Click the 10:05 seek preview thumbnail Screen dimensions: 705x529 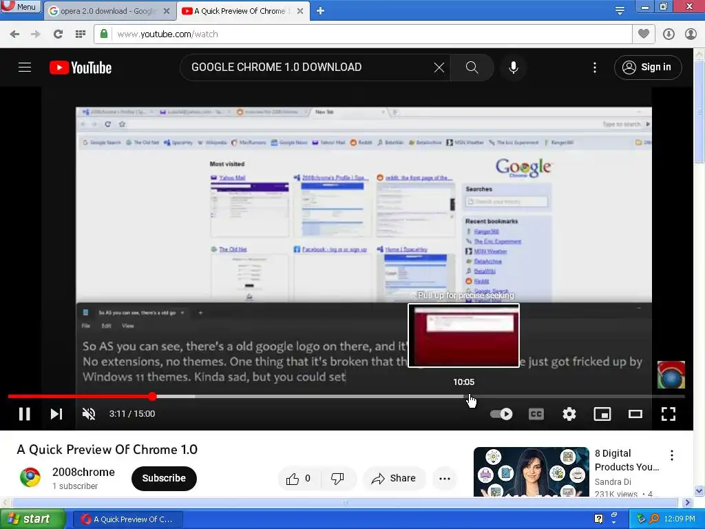[x=463, y=335]
